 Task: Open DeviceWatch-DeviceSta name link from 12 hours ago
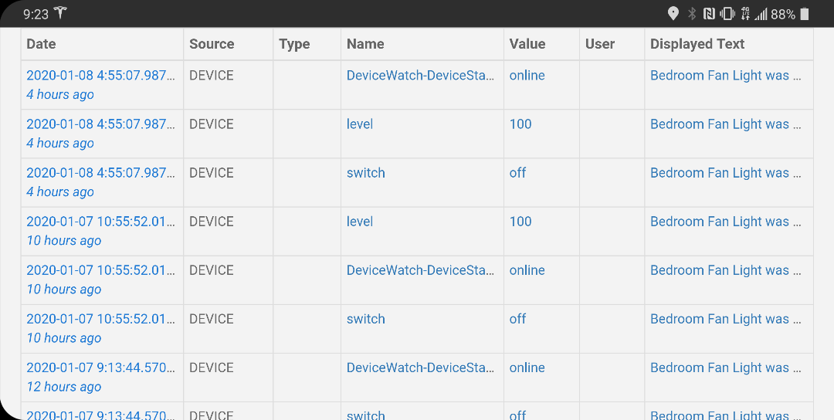pyautogui.click(x=420, y=368)
